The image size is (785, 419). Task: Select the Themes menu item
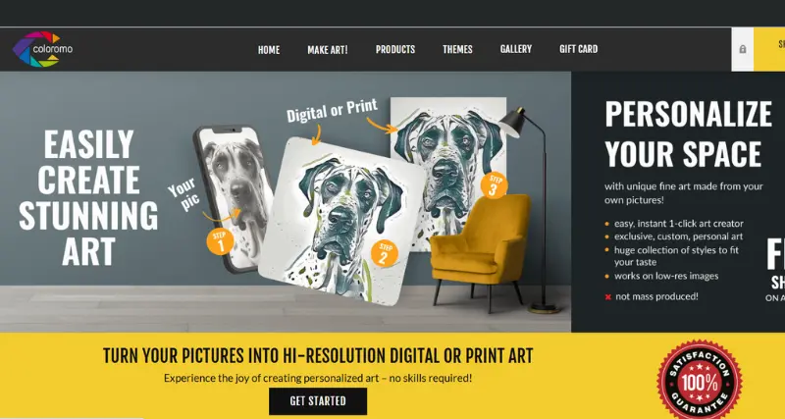point(457,50)
